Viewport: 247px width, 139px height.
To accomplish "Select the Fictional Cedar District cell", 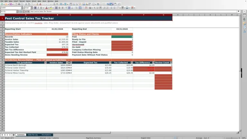I will 26,68.
